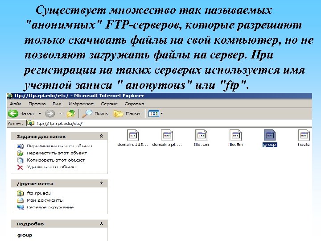Screen dimensions: 321x241
Task: Select the highlighted group file icon
Action: [x=270, y=135]
